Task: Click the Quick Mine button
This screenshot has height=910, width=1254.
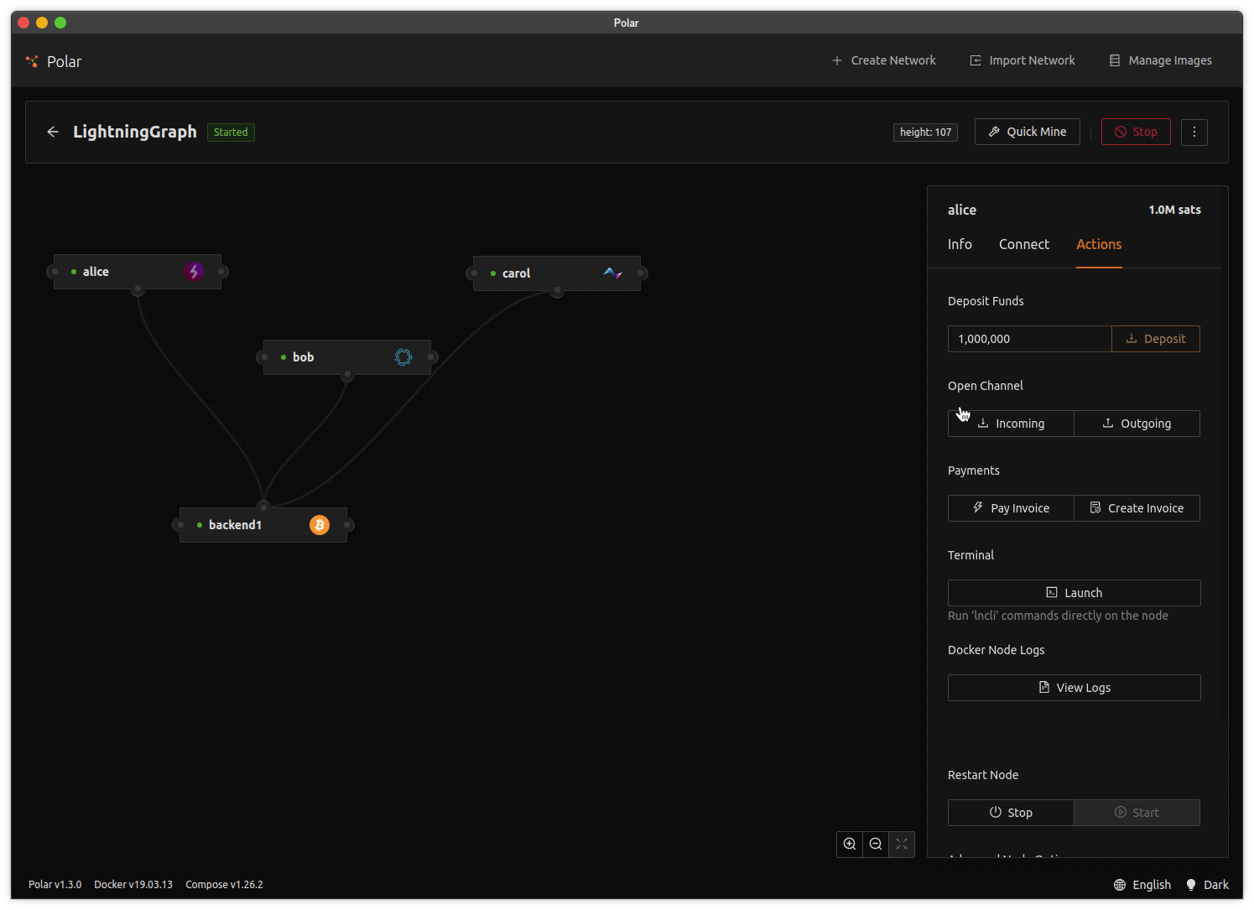Action: click(1028, 132)
